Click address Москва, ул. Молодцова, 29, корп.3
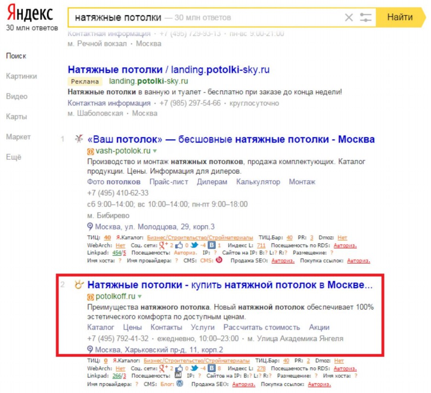431x393 pixels. point(155,226)
